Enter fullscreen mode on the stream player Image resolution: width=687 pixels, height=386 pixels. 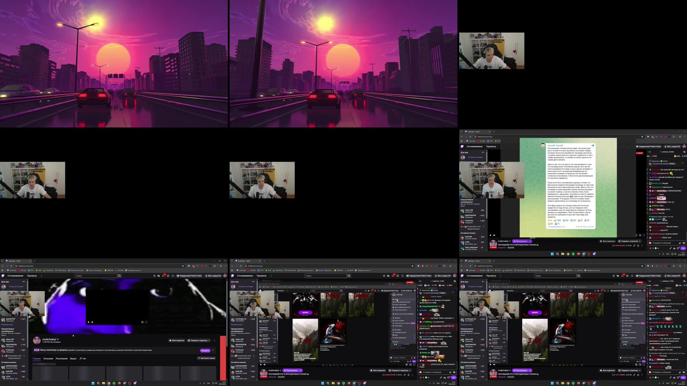(146, 322)
